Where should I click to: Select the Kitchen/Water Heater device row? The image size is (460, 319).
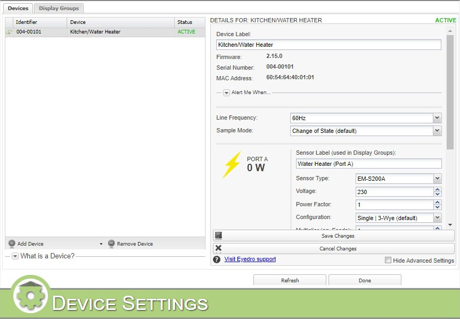click(105, 32)
